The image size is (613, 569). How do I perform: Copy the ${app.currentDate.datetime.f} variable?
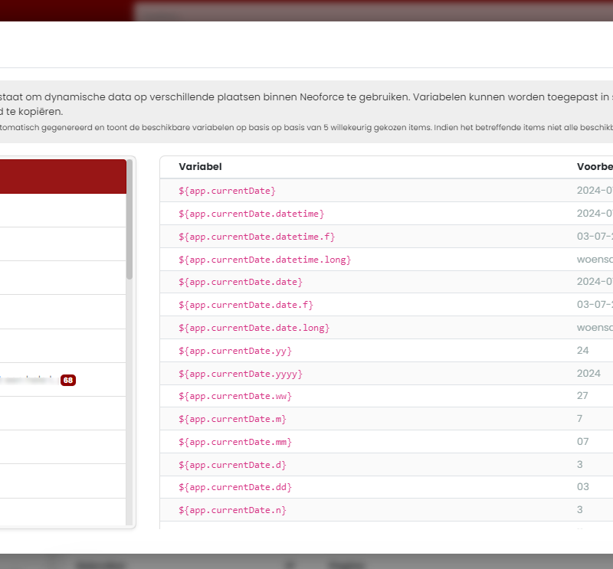pos(257,237)
